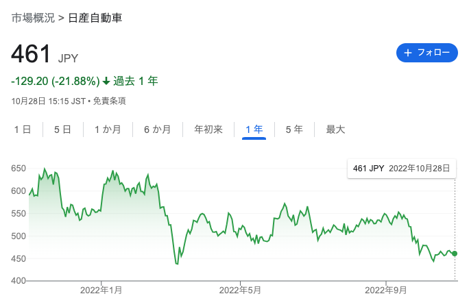The image size is (469, 307).
Task: Click the -129.20 (-21.88%) change text
Action: click(56, 81)
